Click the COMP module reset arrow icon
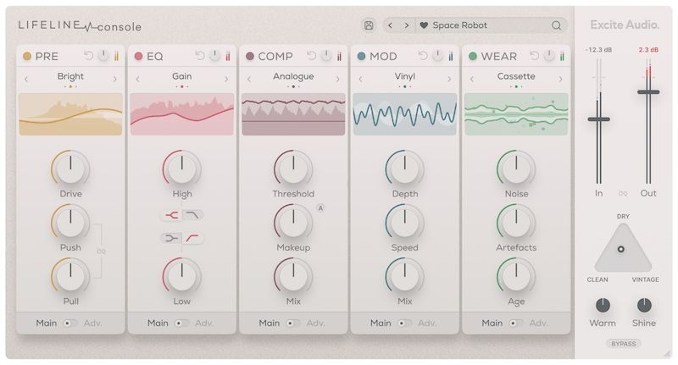678x365 pixels. click(x=311, y=57)
